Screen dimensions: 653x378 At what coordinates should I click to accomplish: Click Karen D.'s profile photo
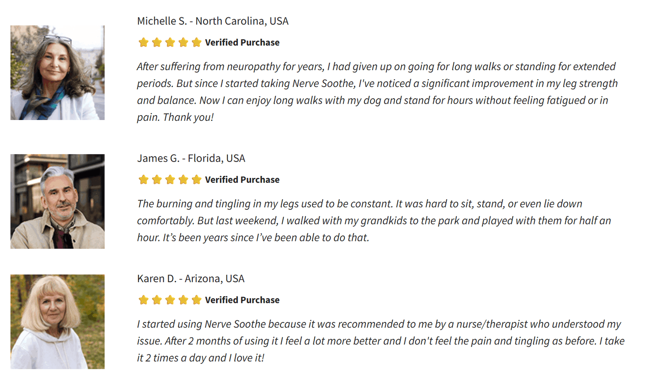[58, 322]
